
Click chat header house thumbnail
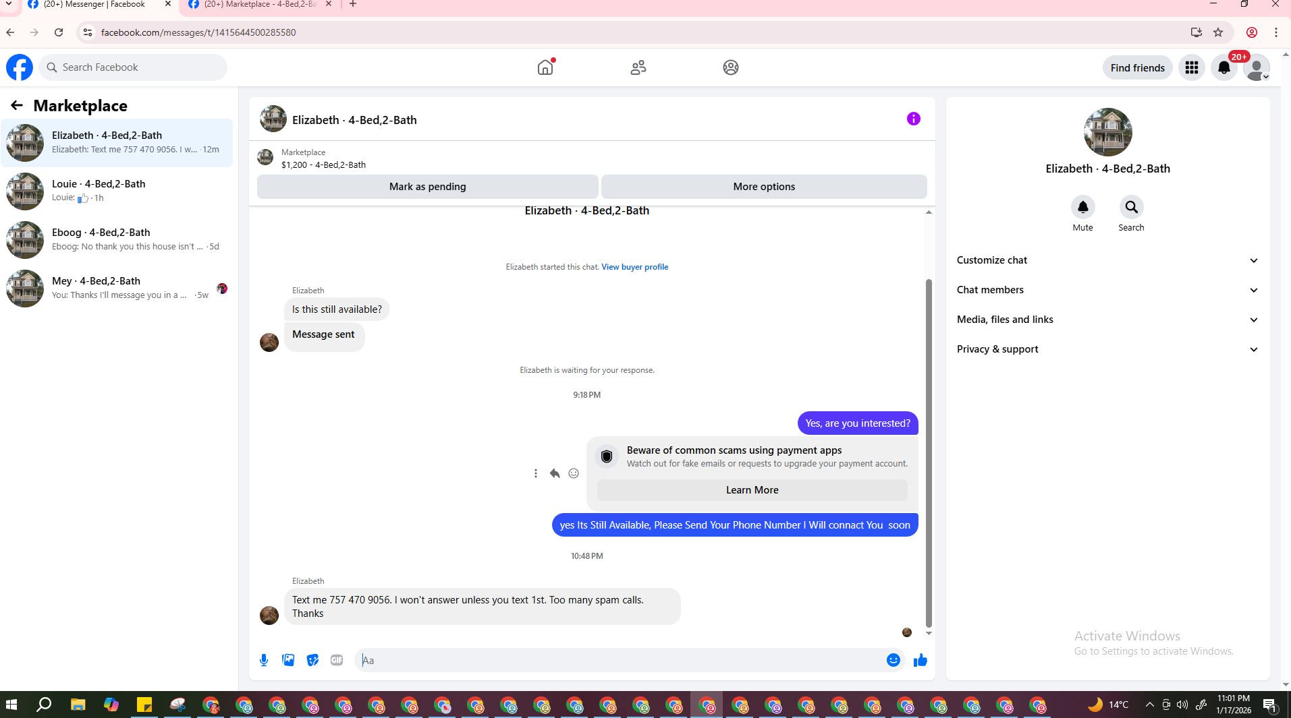click(x=273, y=119)
